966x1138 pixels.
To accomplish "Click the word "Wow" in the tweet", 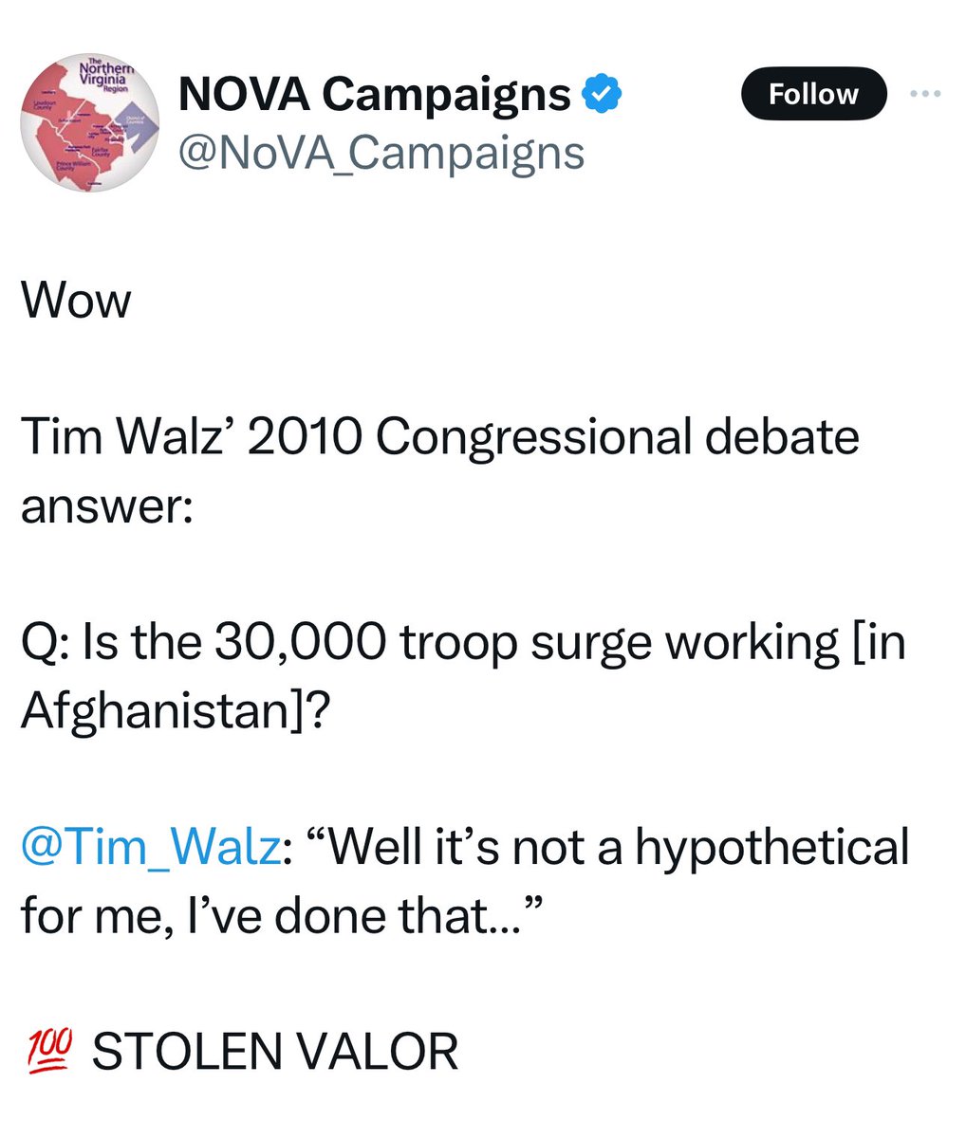I will pyautogui.click(x=76, y=302).
